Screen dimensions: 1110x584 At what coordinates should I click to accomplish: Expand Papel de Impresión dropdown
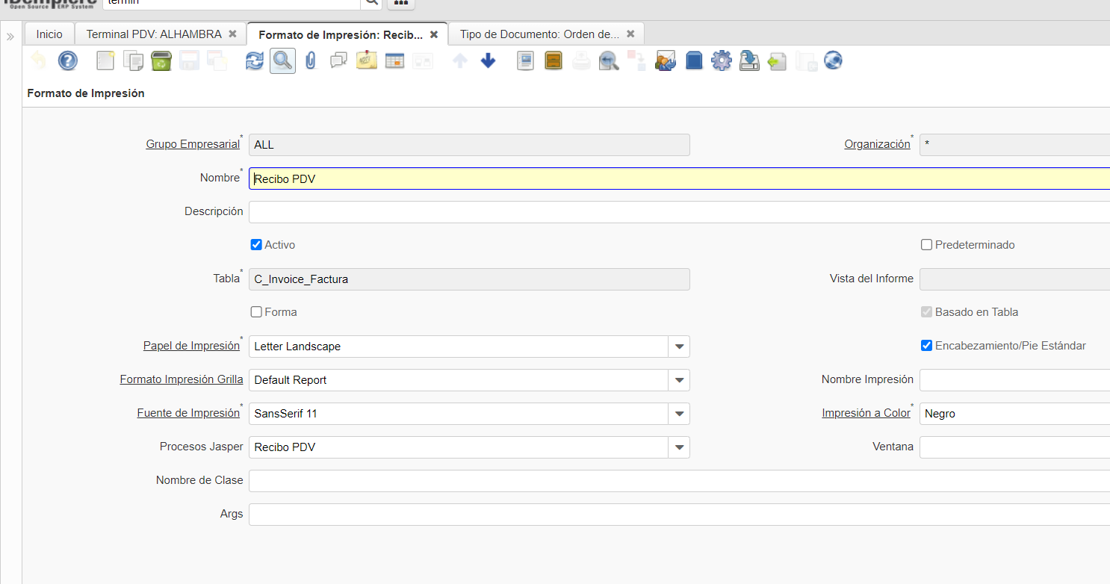tap(679, 347)
